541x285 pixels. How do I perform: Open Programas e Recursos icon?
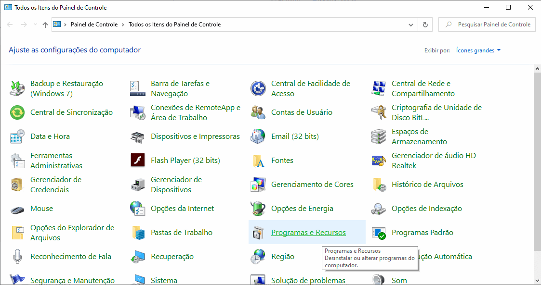coord(258,233)
